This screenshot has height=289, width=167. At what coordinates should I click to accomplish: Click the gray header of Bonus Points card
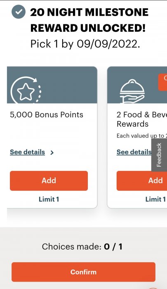coord(52,85)
